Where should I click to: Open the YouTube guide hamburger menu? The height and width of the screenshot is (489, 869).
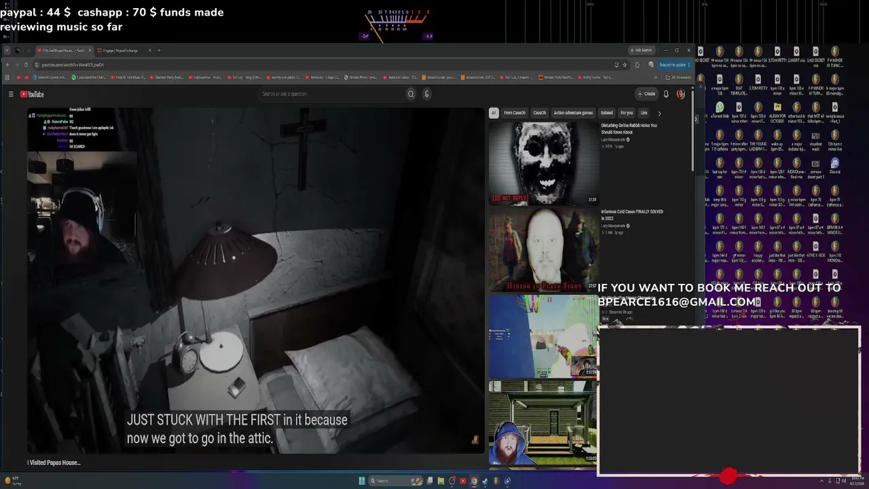click(x=11, y=94)
